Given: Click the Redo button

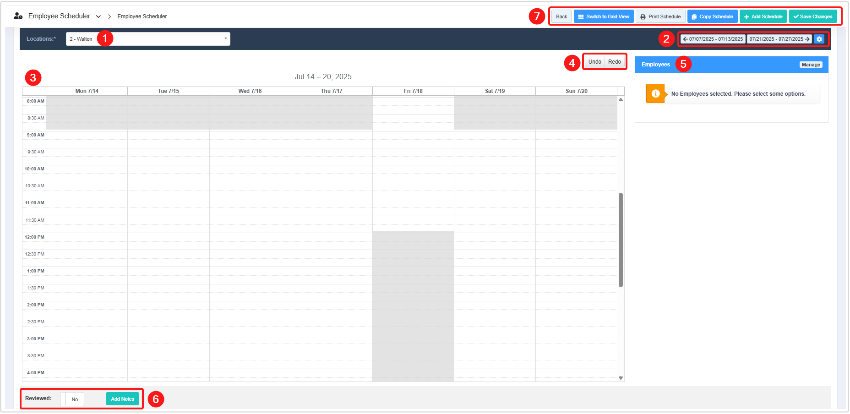Looking at the screenshot, I should tap(614, 62).
